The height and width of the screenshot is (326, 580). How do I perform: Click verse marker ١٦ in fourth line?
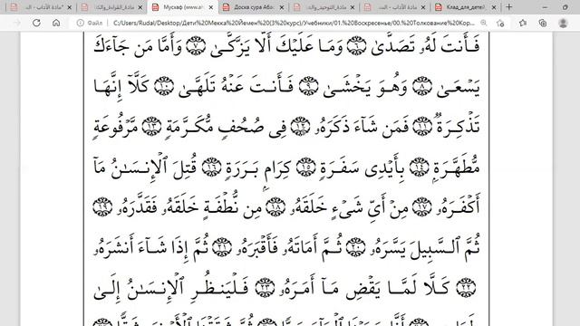pos(211,168)
